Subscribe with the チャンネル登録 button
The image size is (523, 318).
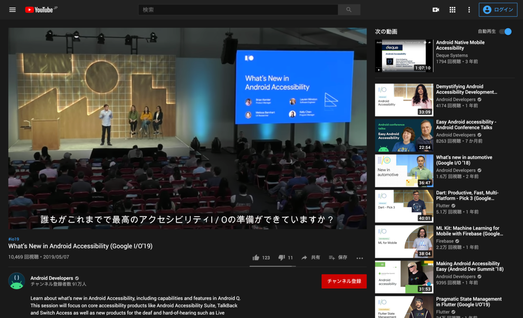coord(344,281)
